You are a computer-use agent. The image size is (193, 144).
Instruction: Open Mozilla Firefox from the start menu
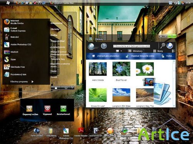pos(14,22)
